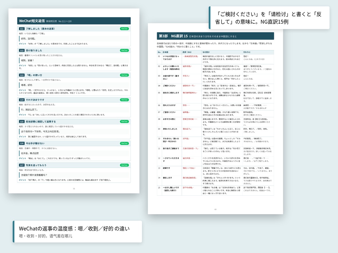This screenshot has width=338, height=253.
Task: Click the number badge 111
Action: pos(22,29)
